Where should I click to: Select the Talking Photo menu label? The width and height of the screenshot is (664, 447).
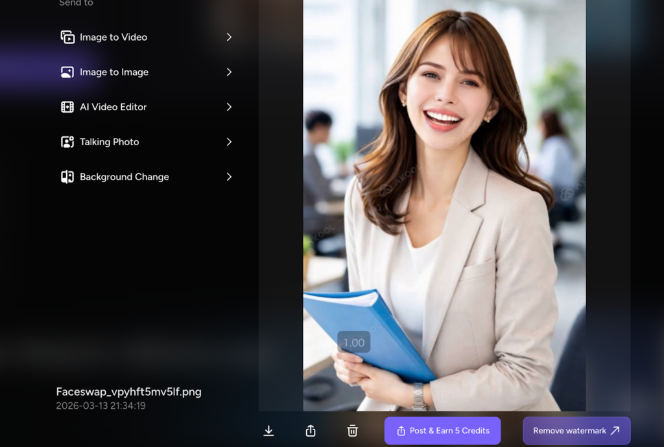pyautogui.click(x=109, y=143)
